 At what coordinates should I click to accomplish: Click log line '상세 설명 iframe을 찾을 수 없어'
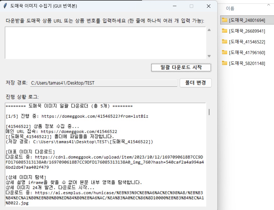[x=74, y=182]
